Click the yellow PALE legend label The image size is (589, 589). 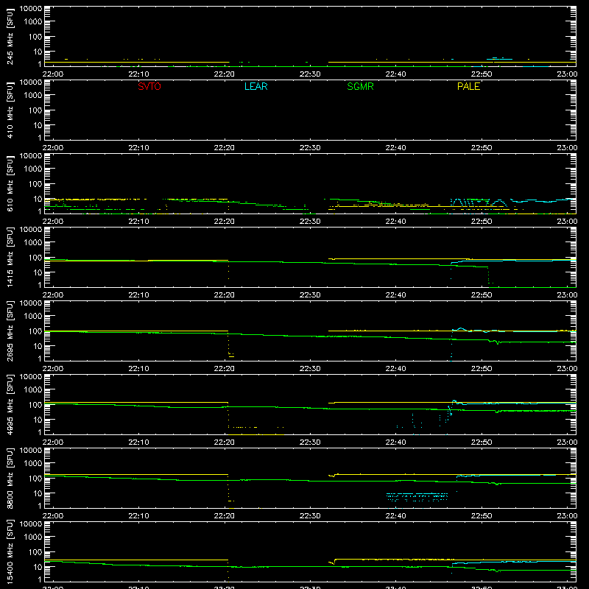click(x=468, y=86)
